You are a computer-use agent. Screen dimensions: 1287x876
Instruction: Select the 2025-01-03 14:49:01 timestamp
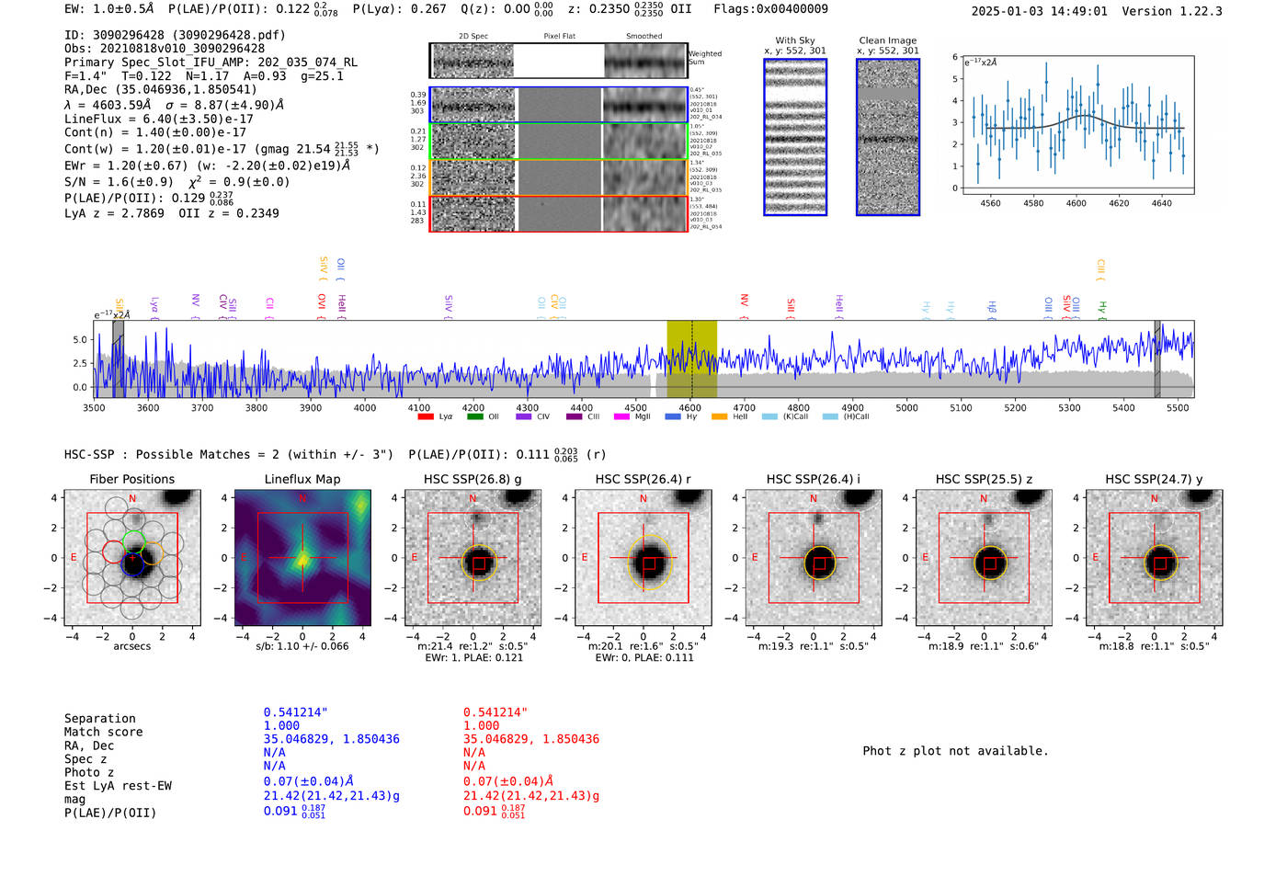pyautogui.click(x=1039, y=11)
